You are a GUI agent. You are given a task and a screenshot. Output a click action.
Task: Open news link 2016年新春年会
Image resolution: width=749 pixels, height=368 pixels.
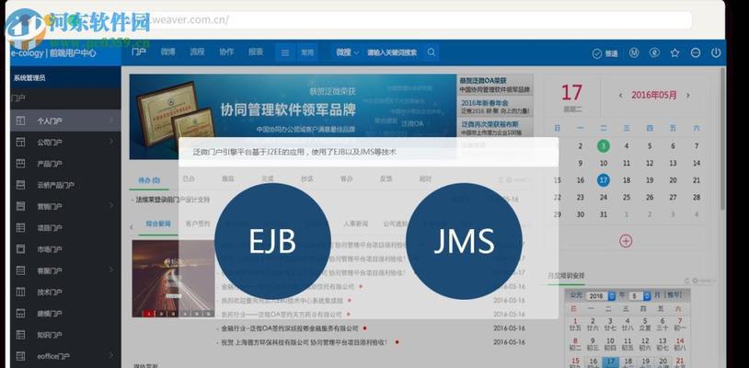[x=484, y=103]
